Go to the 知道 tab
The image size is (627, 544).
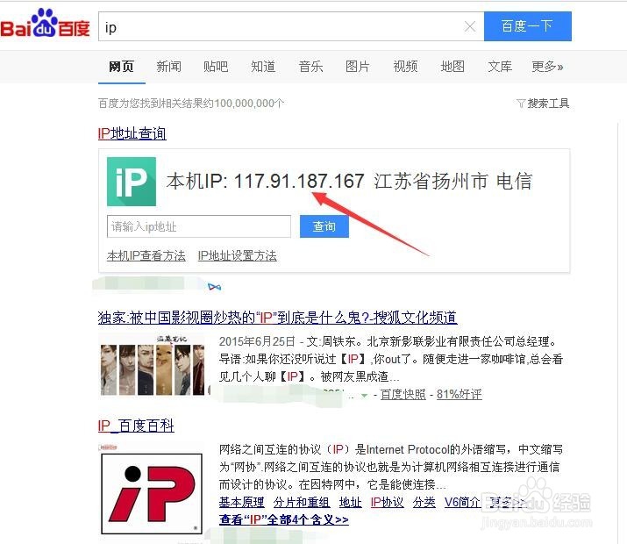pyautogui.click(x=263, y=67)
